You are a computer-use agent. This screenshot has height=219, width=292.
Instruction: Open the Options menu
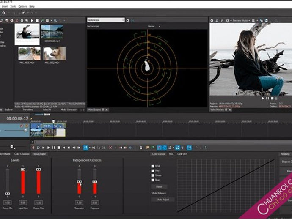tap(23, 6)
